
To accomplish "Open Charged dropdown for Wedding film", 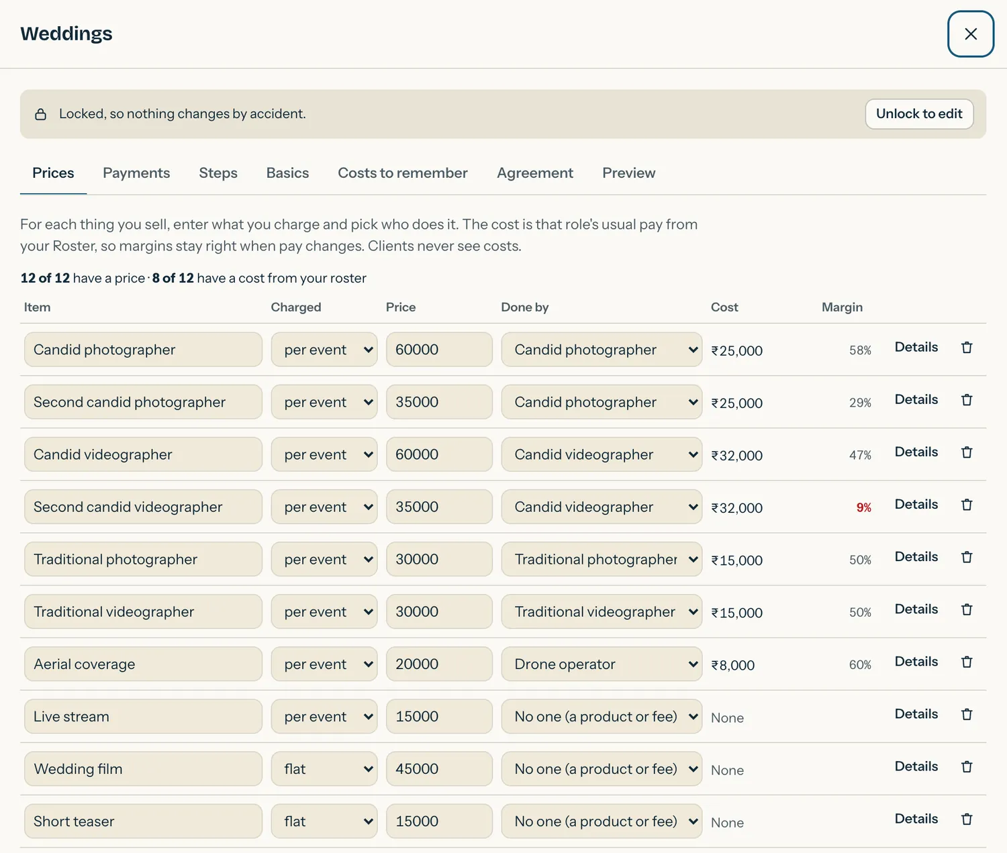I will pos(324,768).
